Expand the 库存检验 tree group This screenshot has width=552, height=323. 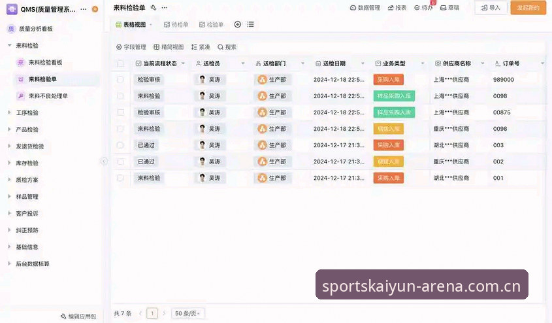tap(10, 163)
